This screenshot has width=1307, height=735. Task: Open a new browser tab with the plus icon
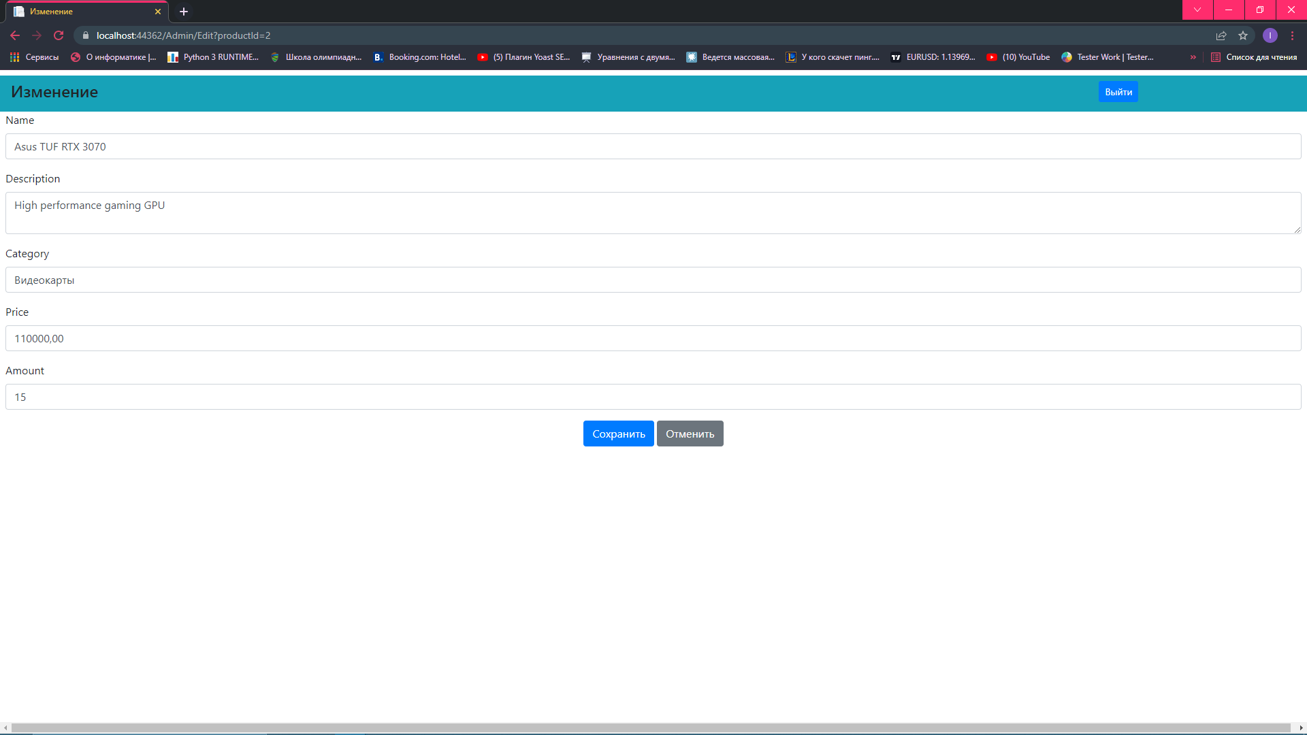click(183, 11)
